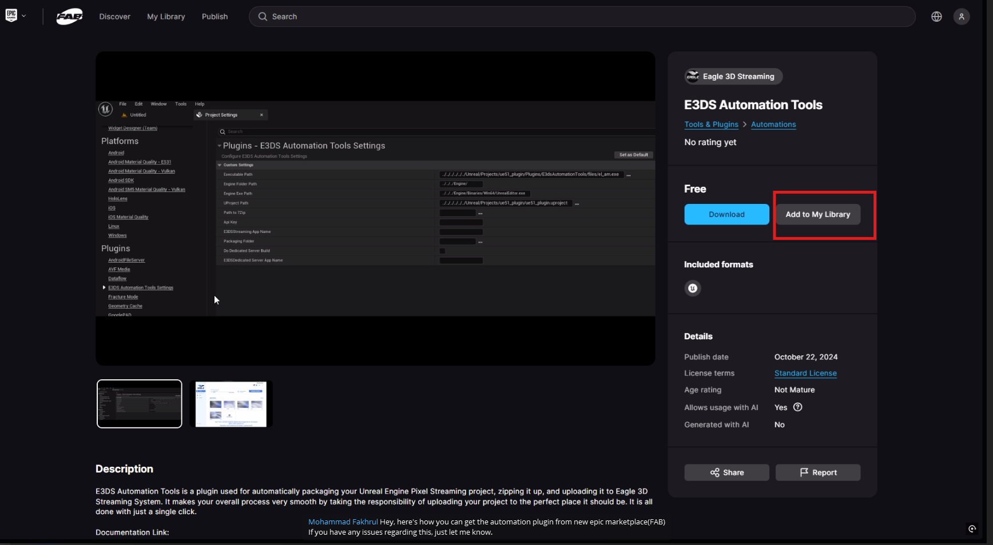The width and height of the screenshot is (993, 545).
Task: Click the No rating yet text
Action: click(x=710, y=142)
